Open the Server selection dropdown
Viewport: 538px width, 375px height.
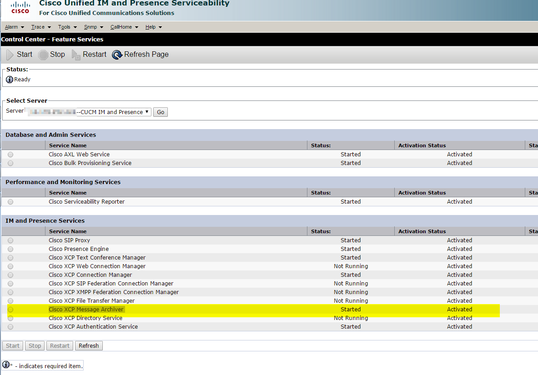point(89,112)
